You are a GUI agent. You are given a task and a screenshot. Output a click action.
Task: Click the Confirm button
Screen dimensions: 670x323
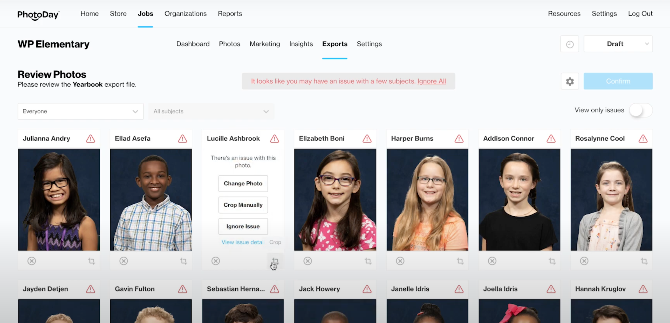click(618, 81)
